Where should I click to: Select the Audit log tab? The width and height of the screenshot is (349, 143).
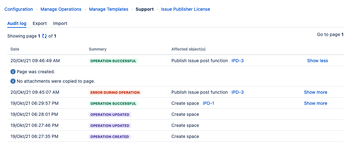17,23
